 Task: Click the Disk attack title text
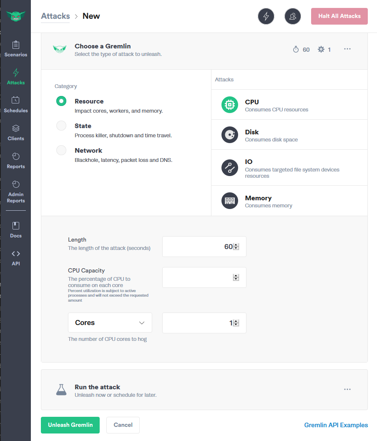click(252, 132)
